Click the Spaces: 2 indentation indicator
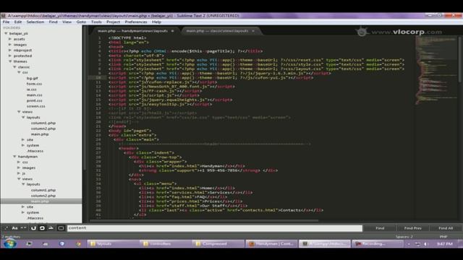 point(404,236)
